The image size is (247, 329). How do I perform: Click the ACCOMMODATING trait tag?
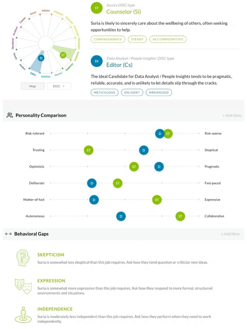168,39
